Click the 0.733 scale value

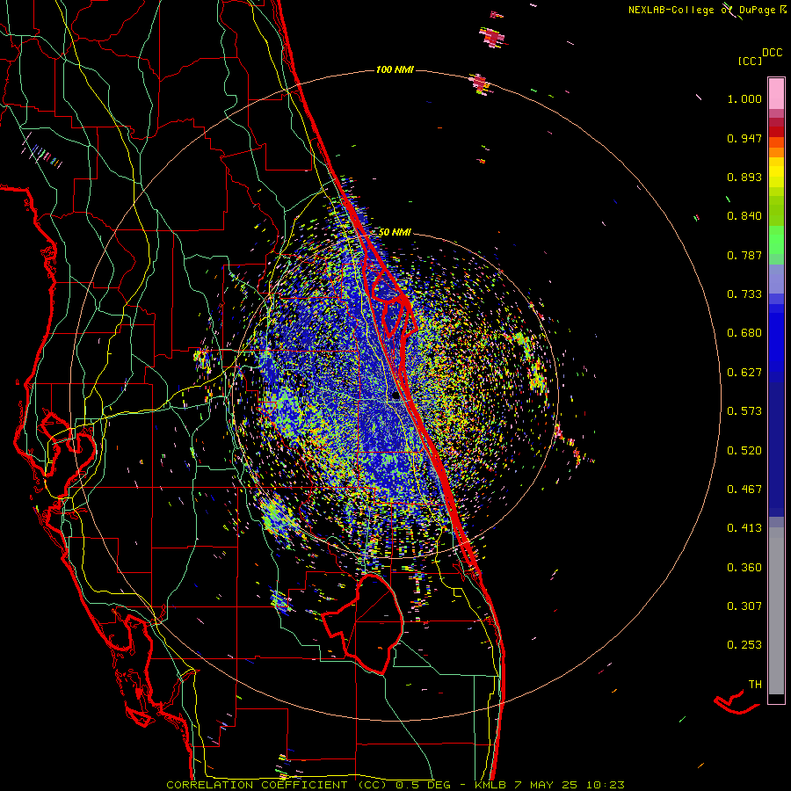click(x=744, y=294)
